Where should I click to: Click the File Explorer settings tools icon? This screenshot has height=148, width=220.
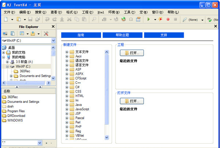pyautogui.click(x=46, y=34)
